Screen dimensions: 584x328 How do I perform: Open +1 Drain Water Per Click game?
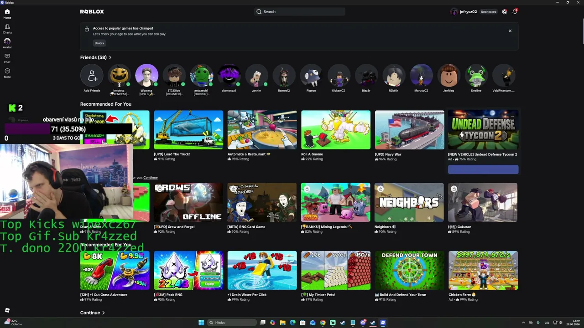pyautogui.click(x=262, y=270)
